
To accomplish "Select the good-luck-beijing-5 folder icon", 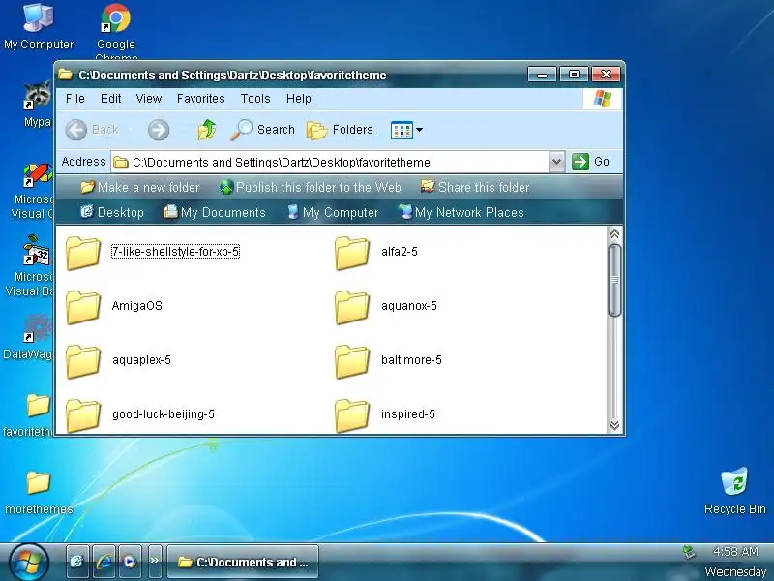I will pyautogui.click(x=83, y=415).
